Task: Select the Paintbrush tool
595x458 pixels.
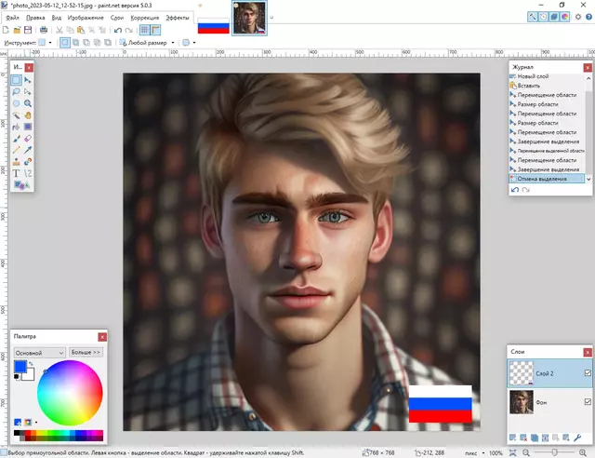Action: [x=16, y=139]
